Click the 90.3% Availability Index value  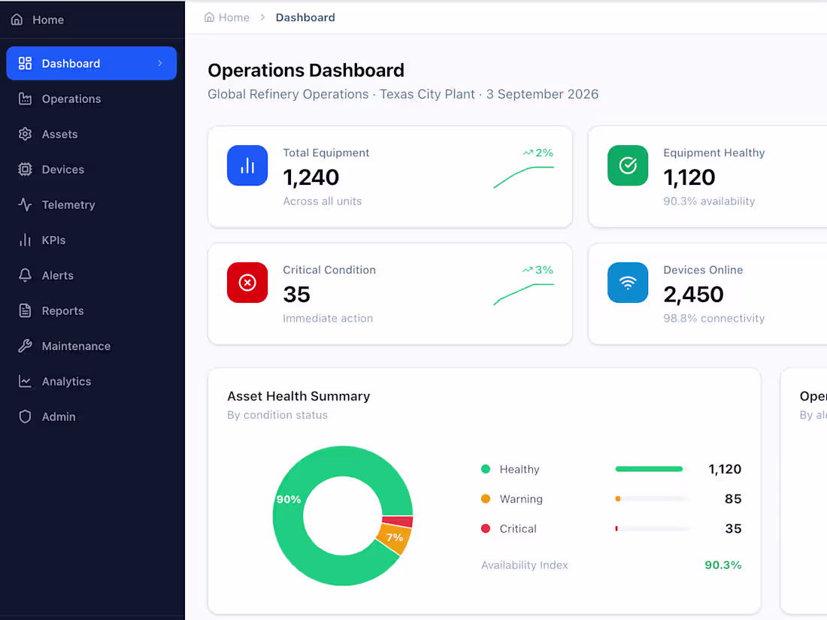[723, 565]
